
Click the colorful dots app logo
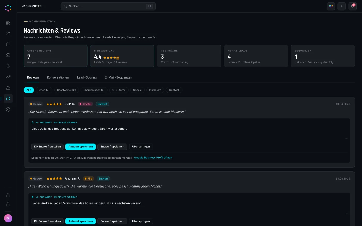tap(8, 8)
